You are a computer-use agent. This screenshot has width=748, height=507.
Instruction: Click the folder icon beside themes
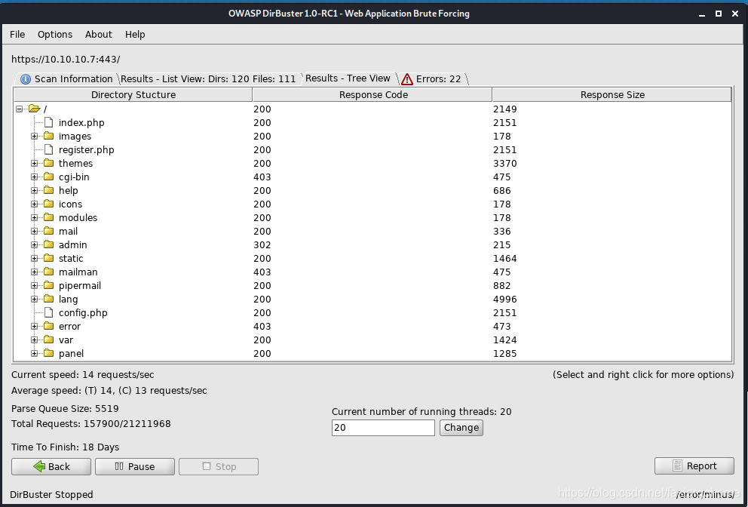point(48,163)
